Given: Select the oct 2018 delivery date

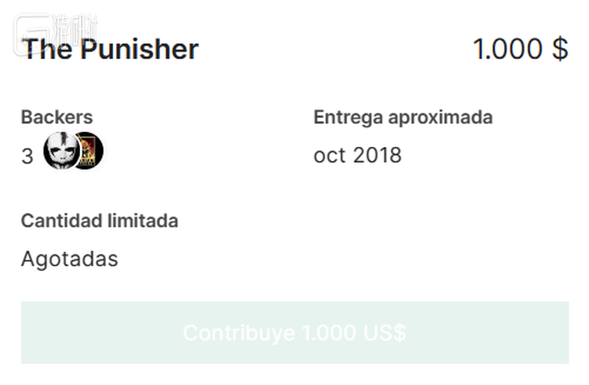Looking at the screenshot, I should [357, 155].
